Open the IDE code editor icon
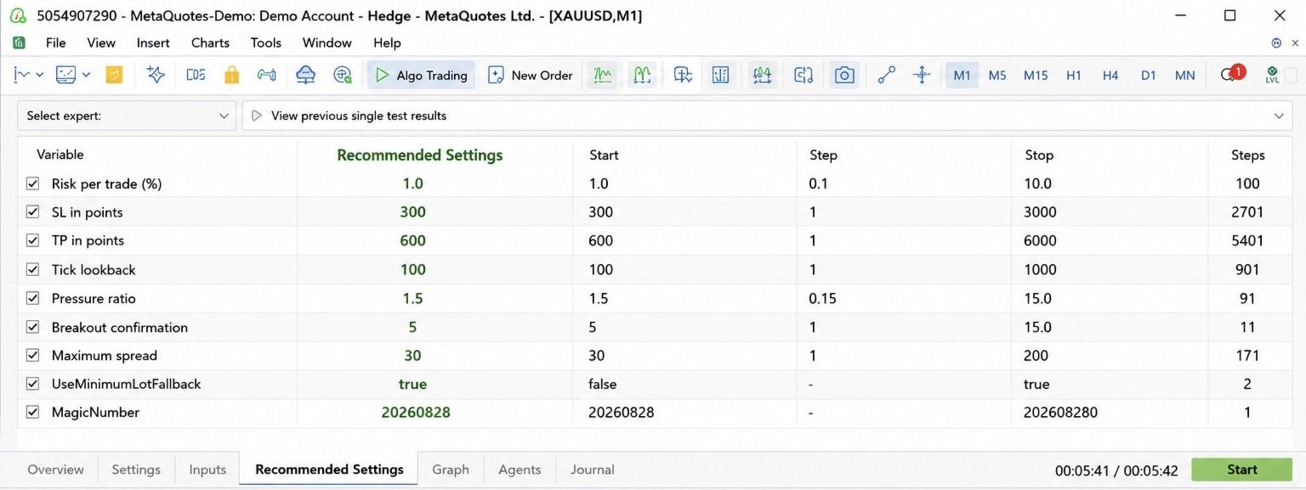Image resolution: width=1306 pixels, height=490 pixels. point(196,75)
